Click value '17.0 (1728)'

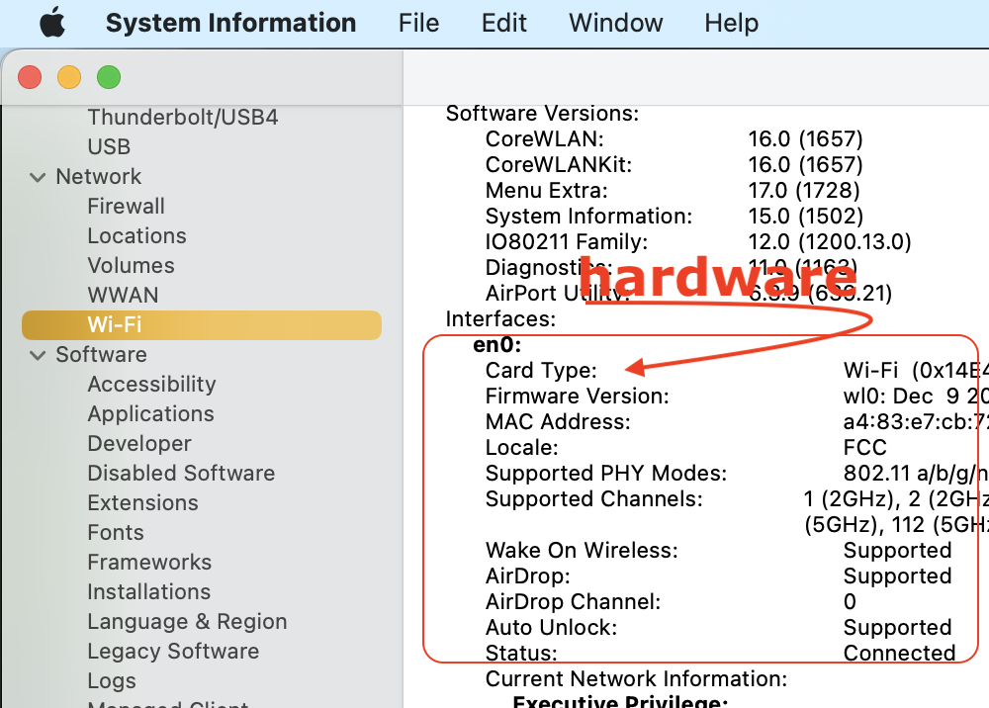coord(804,191)
